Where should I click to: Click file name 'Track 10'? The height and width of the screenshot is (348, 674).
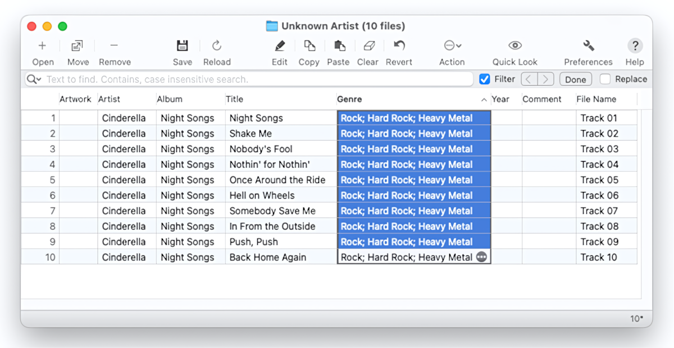click(x=607, y=257)
